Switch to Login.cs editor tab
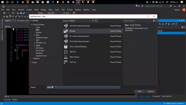Image resolution: width=186 pixels, height=105 pixels. point(8,20)
